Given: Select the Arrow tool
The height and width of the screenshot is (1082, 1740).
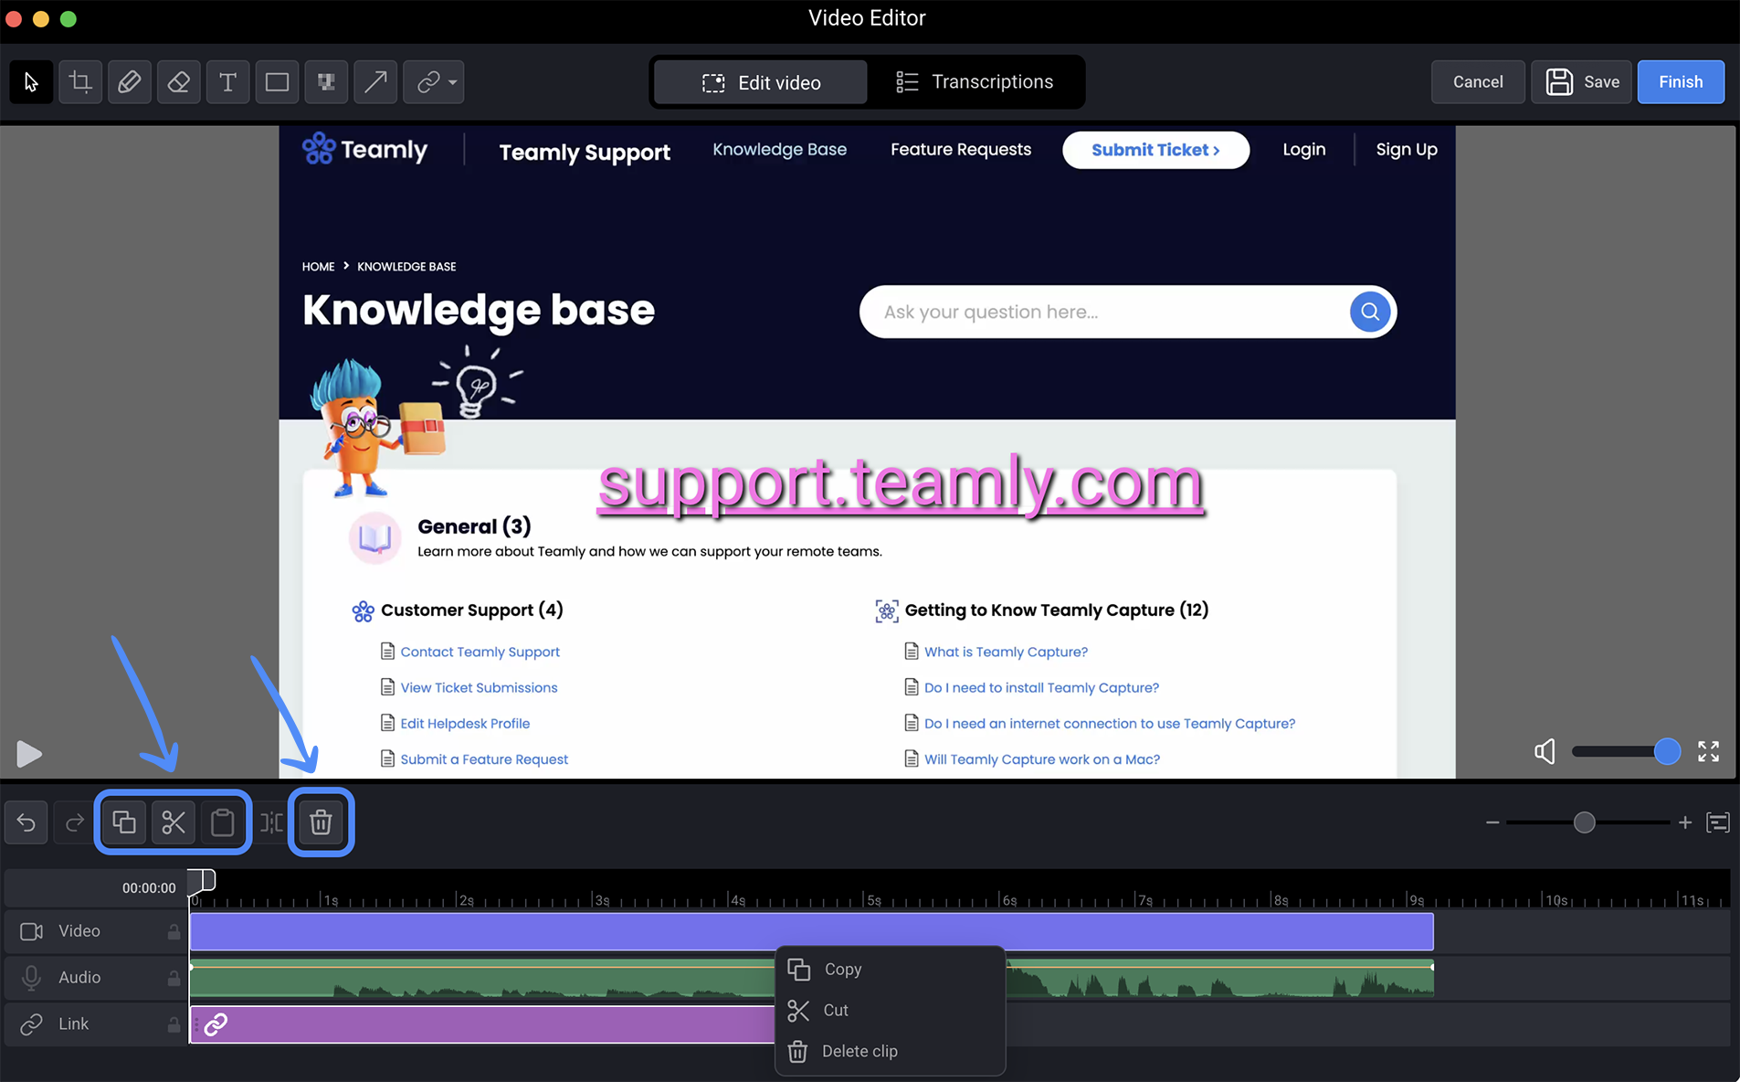Looking at the screenshot, I should point(375,82).
